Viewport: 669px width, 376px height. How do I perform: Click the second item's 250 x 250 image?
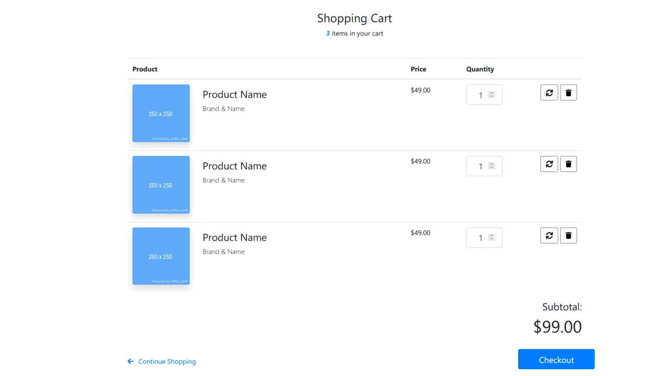pyautogui.click(x=160, y=185)
